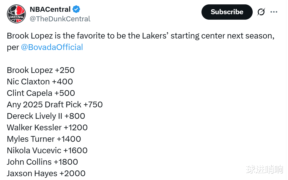Visit the @TheDunkCentral handle
This screenshot has height=180, width=288.
[x=60, y=19]
